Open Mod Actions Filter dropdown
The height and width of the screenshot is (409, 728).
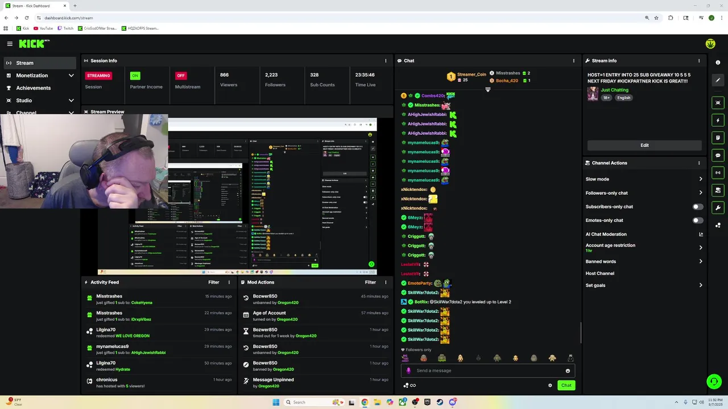click(370, 282)
